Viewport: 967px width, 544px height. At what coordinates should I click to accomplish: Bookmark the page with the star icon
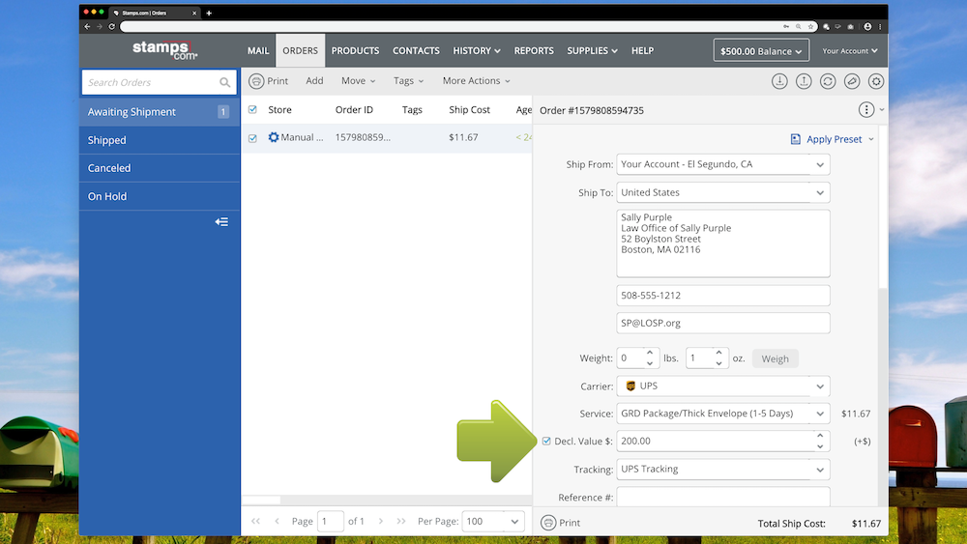pyautogui.click(x=810, y=26)
